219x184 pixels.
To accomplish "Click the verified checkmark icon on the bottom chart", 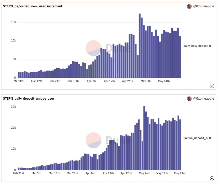I will (212, 178).
